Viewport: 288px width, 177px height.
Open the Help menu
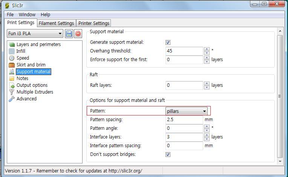pos(45,14)
